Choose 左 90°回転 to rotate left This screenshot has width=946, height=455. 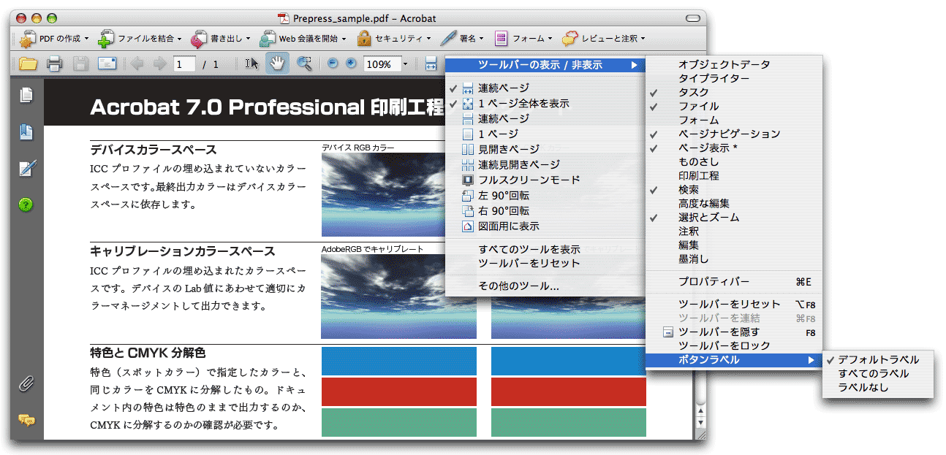[x=545, y=195]
